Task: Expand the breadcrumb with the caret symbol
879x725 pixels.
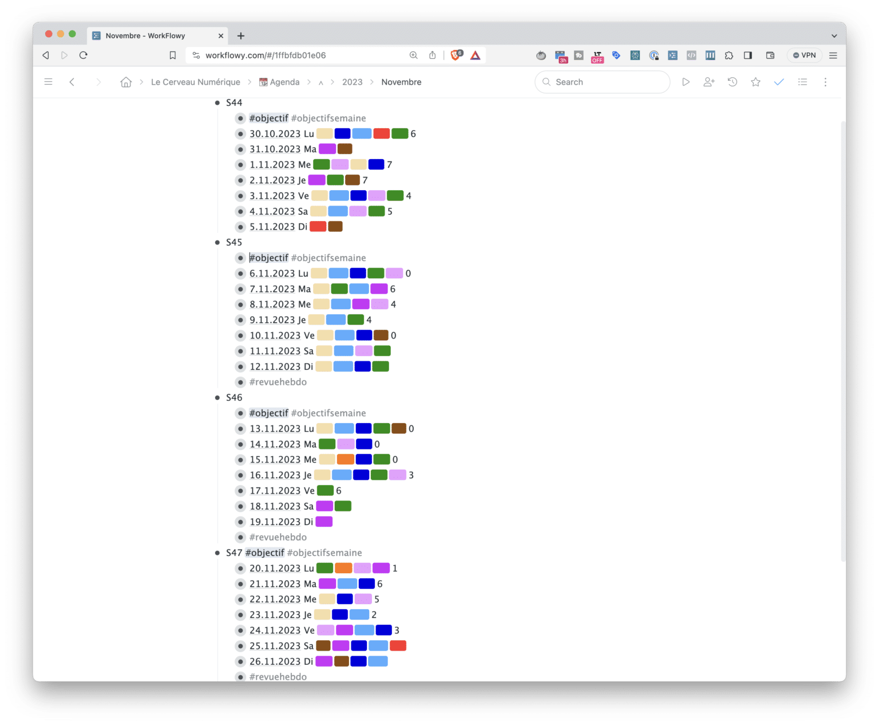Action: click(x=321, y=82)
